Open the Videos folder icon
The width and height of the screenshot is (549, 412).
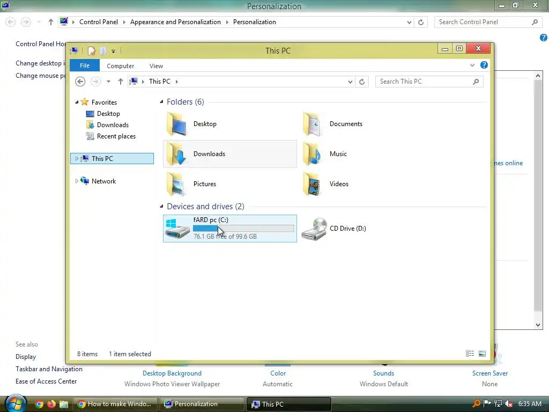pos(311,184)
